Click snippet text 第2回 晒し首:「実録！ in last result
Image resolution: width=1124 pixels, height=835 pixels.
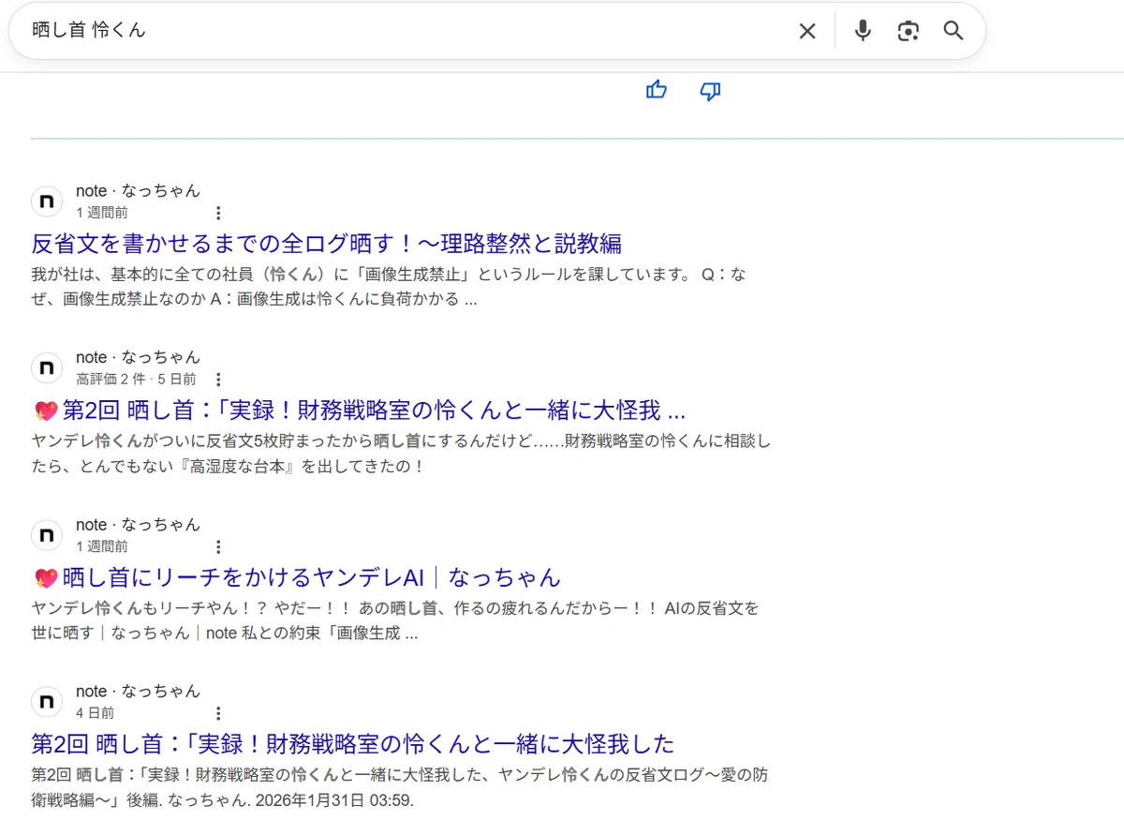pos(401,787)
